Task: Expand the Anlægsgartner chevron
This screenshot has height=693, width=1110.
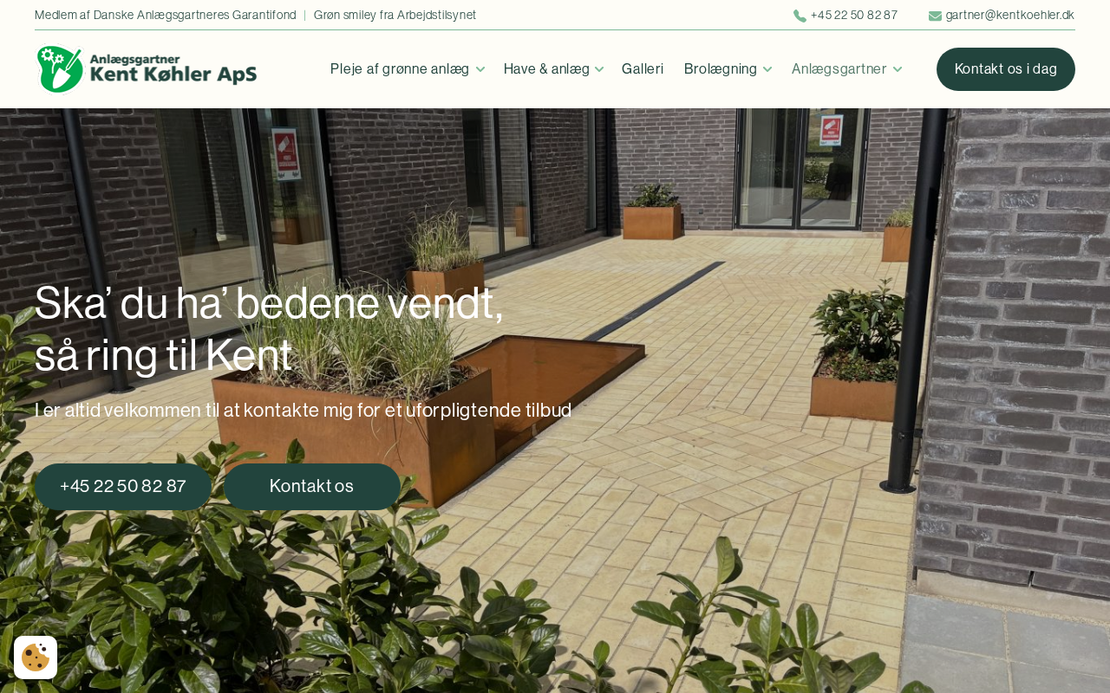Action: tap(898, 69)
